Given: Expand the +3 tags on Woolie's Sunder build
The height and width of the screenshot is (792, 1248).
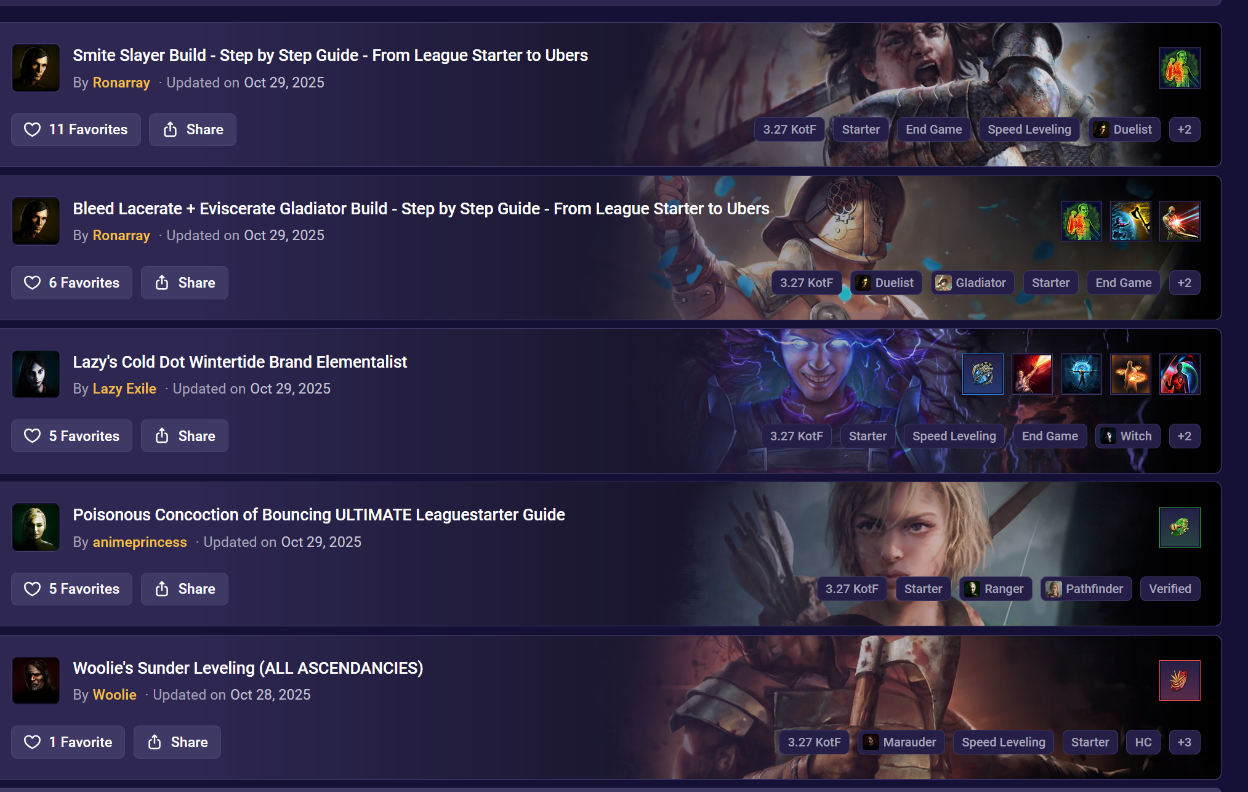Looking at the screenshot, I should click(x=1184, y=742).
